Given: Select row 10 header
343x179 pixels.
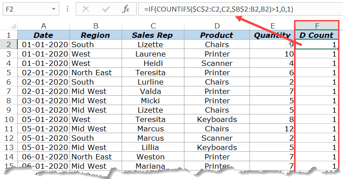Looking at the screenshot, I should pyautogui.click(x=8, y=119).
